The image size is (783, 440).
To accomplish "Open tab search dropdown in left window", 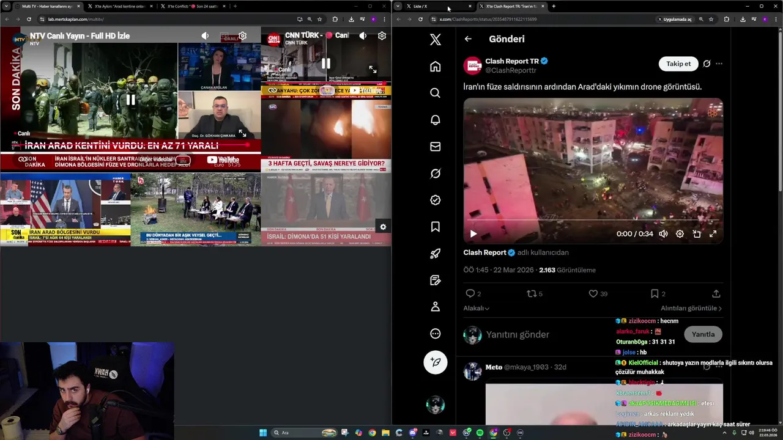I will [x=6, y=6].
